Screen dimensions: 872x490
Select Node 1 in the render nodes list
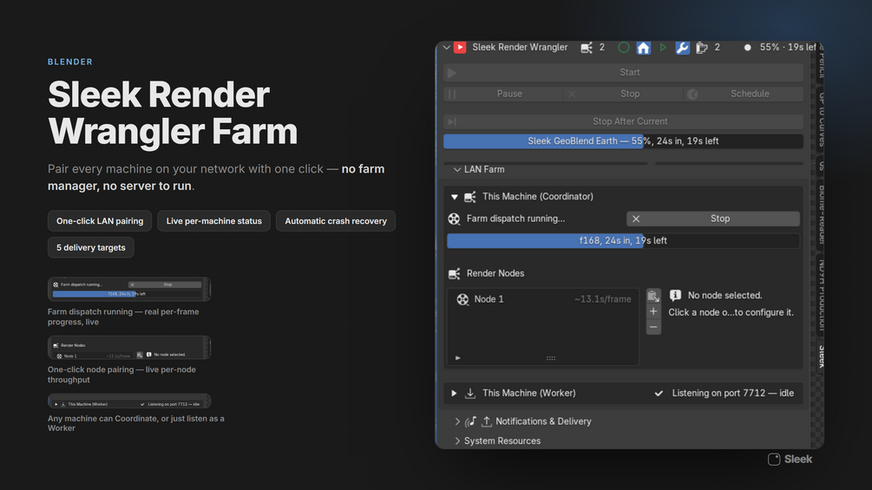543,299
